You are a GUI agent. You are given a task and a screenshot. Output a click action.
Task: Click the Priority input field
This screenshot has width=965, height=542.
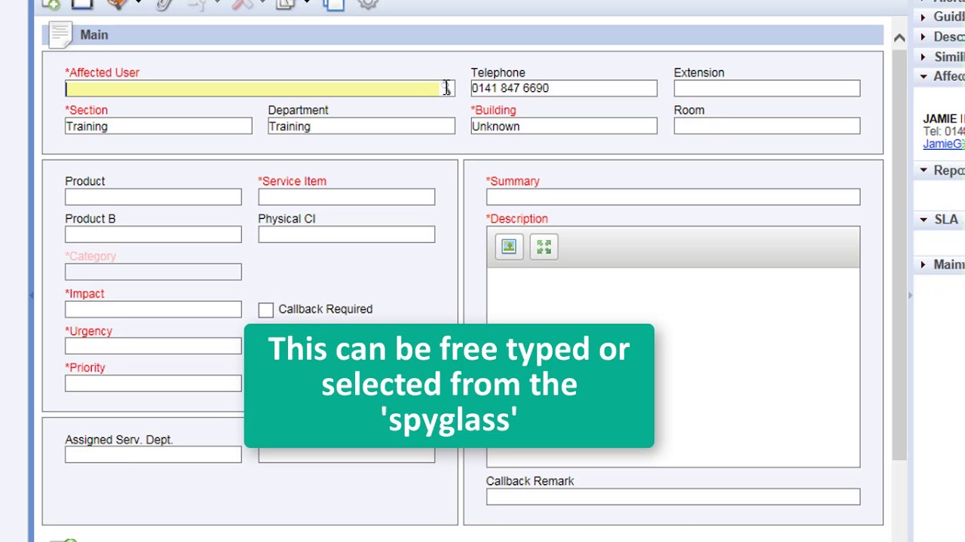[153, 383]
